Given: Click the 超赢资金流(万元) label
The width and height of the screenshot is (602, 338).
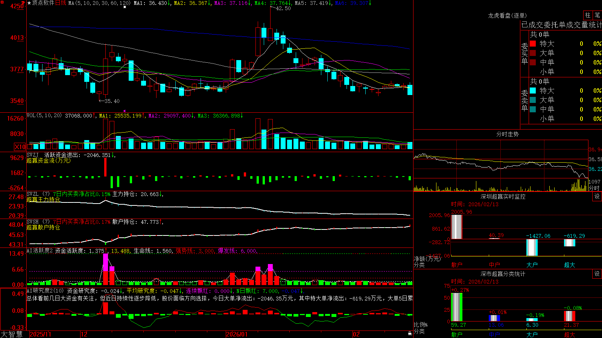Looking at the screenshot, I should tap(49, 160).
